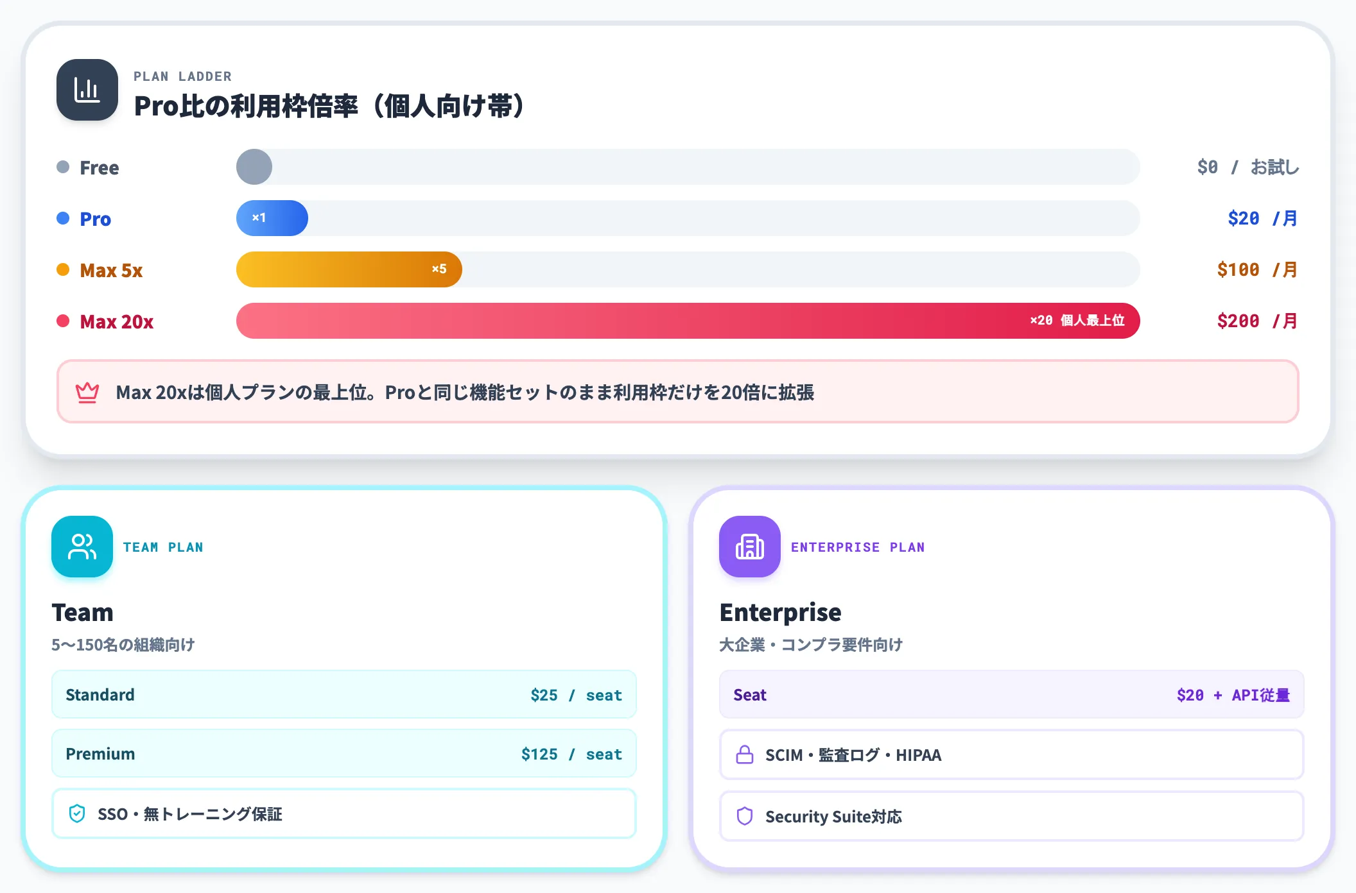Click the $0 / お試し price text
This screenshot has height=893, width=1356.
click(1248, 167)
